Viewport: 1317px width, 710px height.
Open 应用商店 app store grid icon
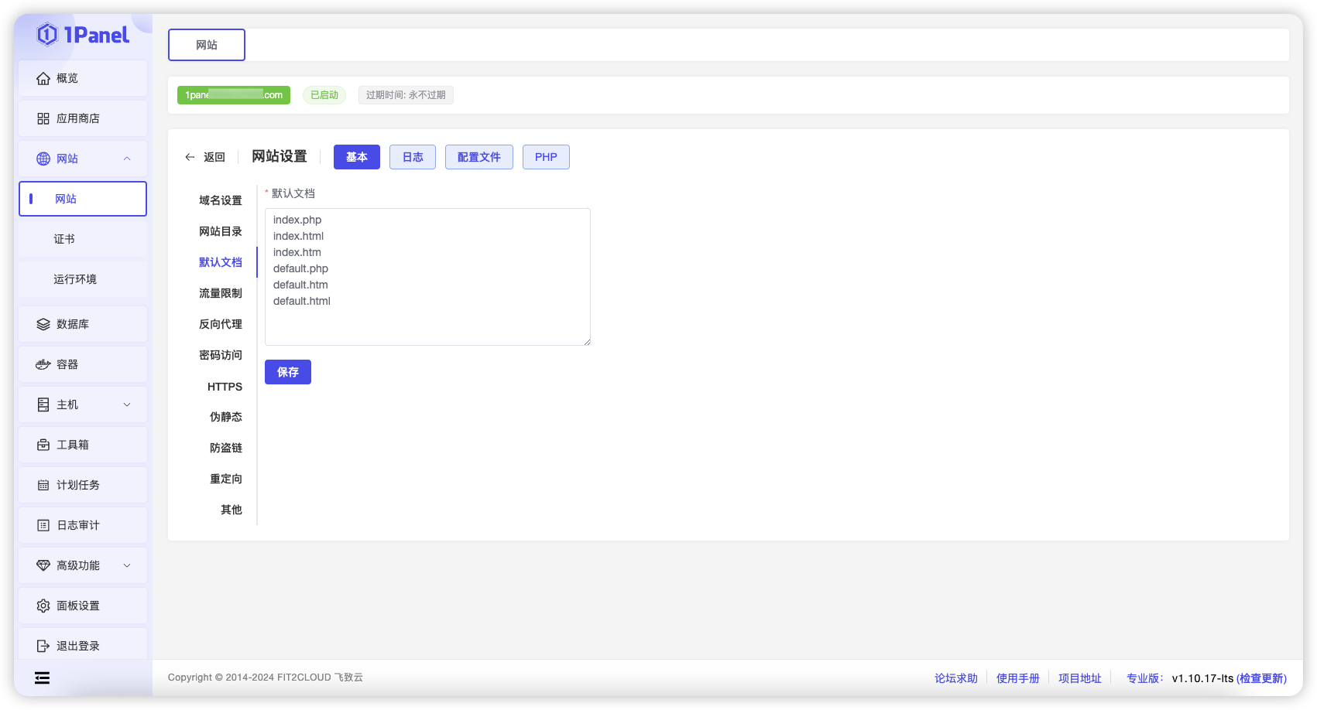coord(43,118)
